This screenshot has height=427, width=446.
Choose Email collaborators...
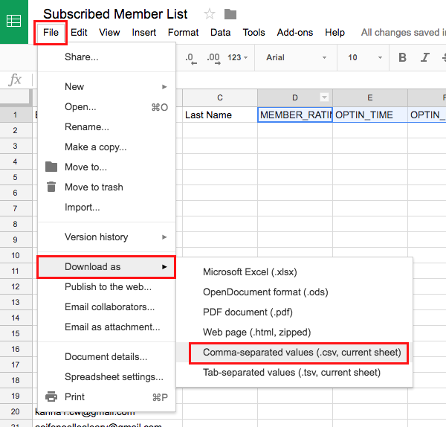(x=106, y=307)
